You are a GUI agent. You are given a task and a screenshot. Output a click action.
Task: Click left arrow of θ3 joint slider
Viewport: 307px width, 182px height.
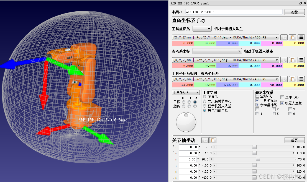pyautogui.click(x=211, y=159)
